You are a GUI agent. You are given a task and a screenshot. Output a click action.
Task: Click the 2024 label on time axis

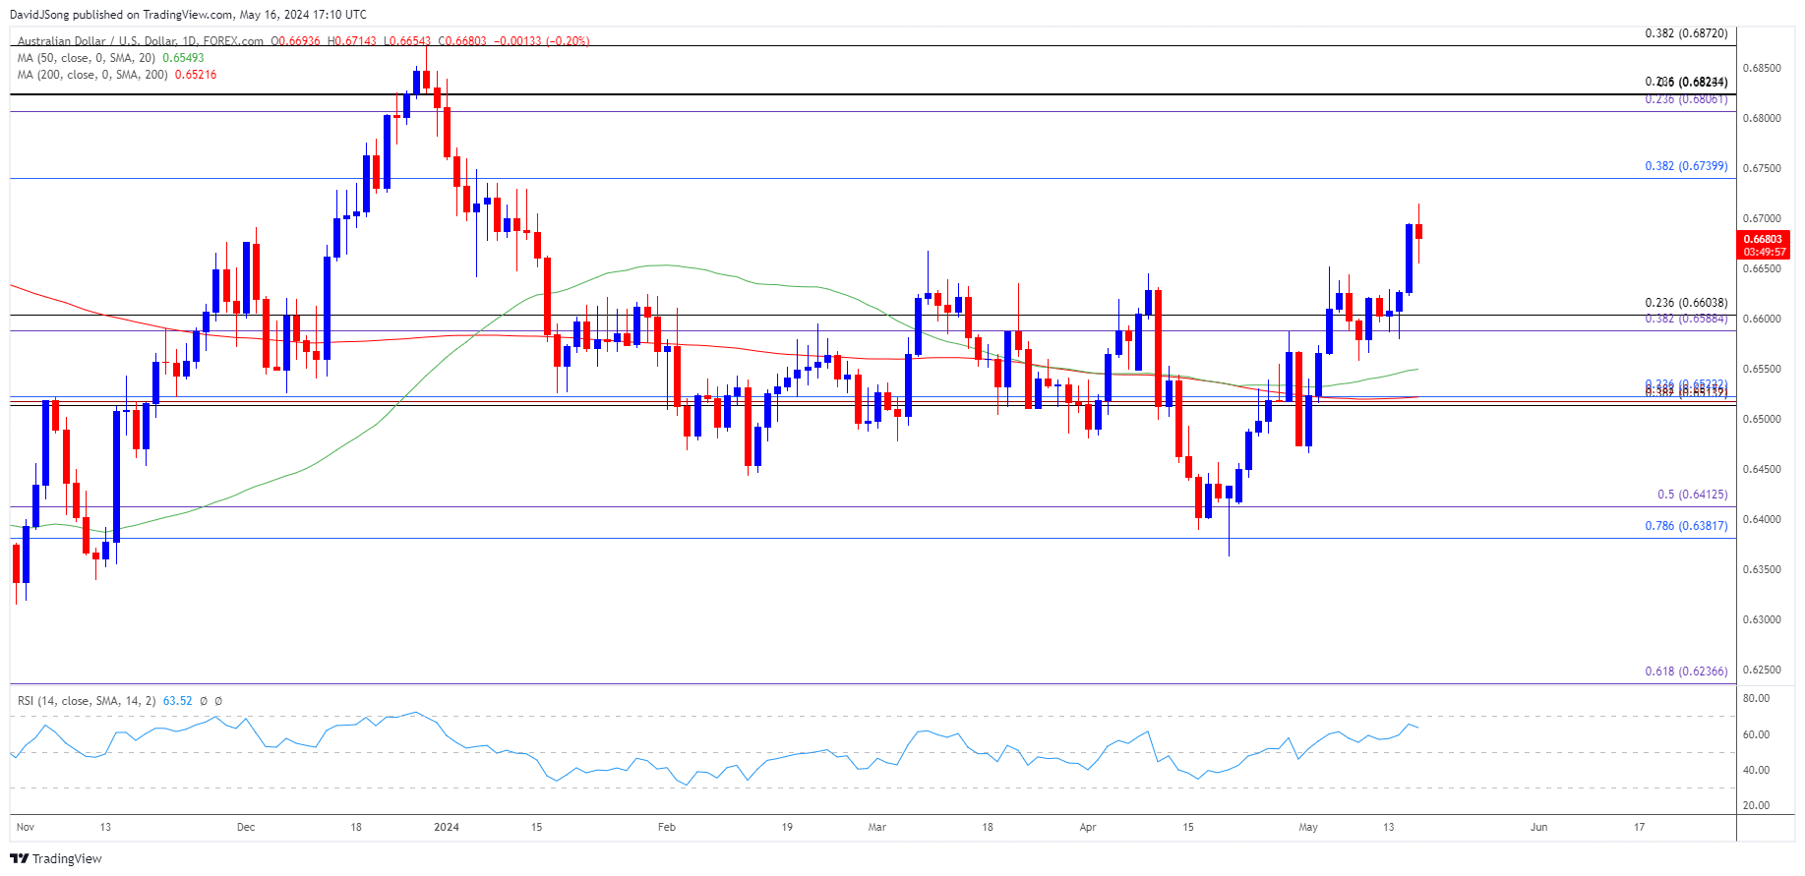(447, 827)
